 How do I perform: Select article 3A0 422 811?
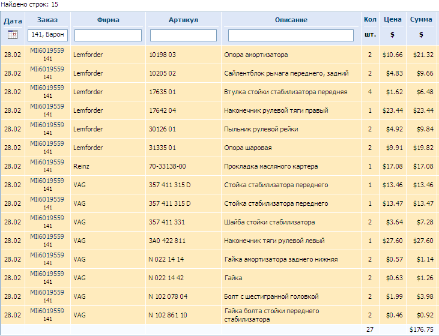pyautogui.click(x=167, y=241)
